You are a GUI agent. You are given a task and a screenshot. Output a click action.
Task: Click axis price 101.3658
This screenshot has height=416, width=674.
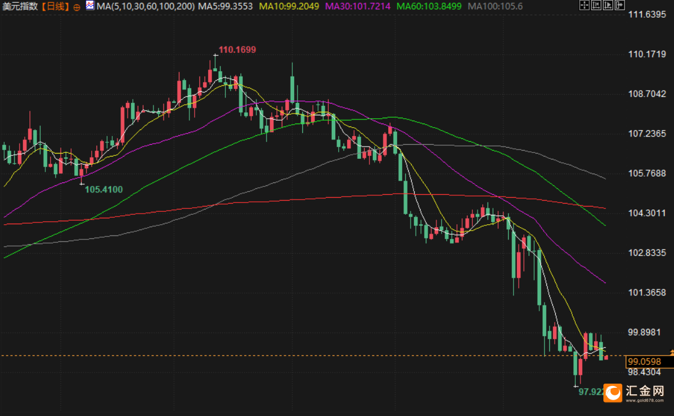click(647, 292)
